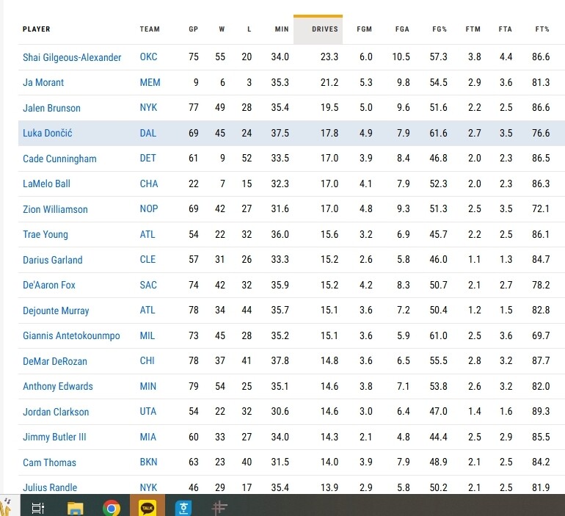Viewport: 565px width, 516px height.
Task: Open the DET team link
Action: click(x=147, y=159)
